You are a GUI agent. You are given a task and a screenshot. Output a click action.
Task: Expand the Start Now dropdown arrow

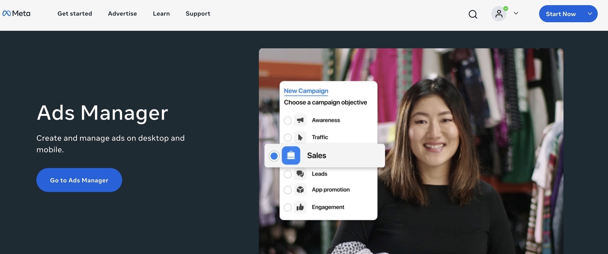point(590,14)
